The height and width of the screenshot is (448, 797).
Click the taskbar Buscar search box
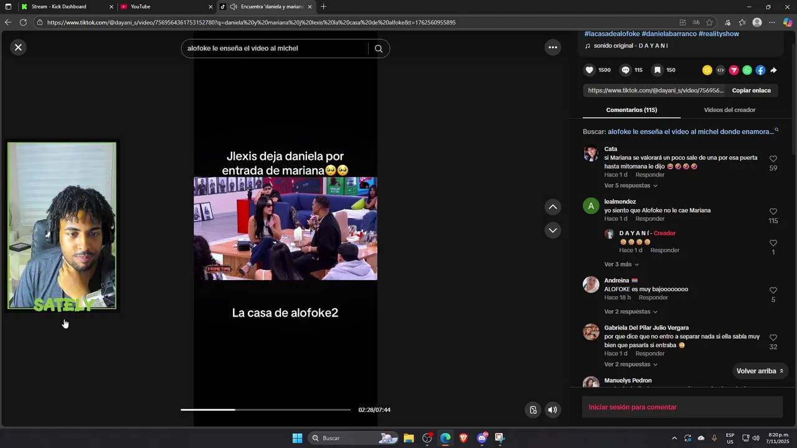[353, 438]
